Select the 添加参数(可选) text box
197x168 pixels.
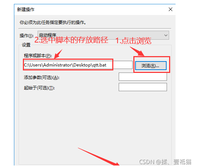pyautogui.click(x=143, y=76)
